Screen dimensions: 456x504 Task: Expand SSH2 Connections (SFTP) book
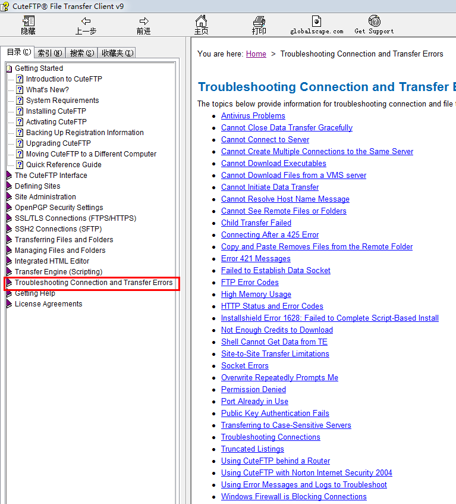click(x=10, y=229)
